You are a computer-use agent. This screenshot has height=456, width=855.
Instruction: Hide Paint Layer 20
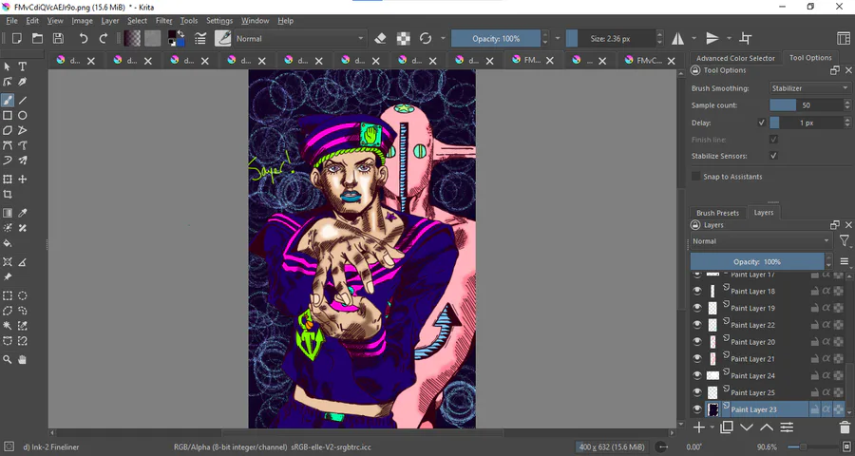point(697,342)
